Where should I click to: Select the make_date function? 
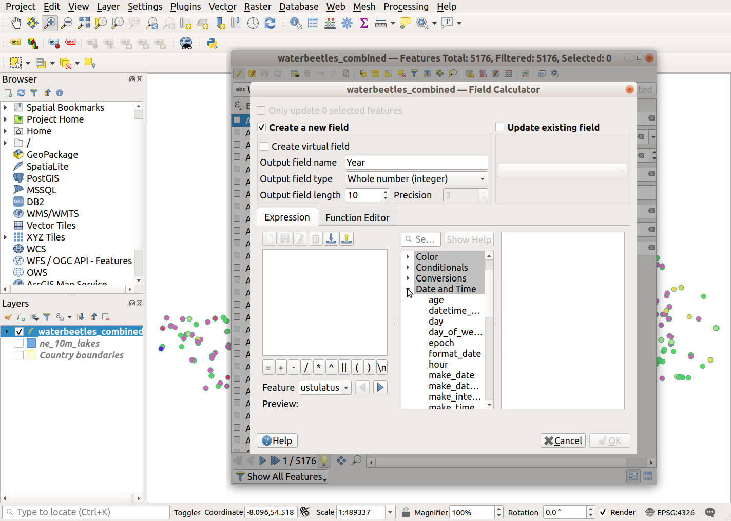[x=452, y=375]
